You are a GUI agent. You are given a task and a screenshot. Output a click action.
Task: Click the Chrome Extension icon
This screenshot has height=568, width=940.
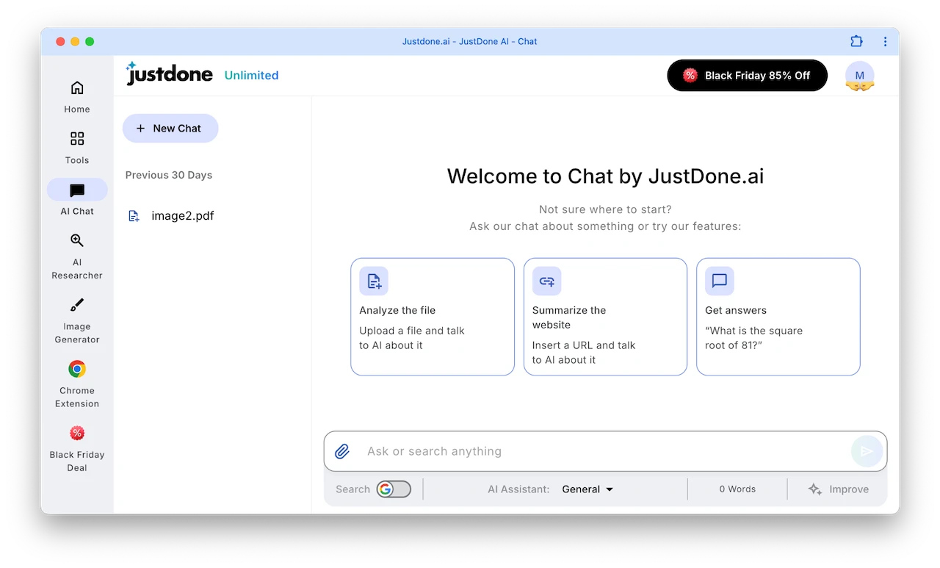(77, 369)
